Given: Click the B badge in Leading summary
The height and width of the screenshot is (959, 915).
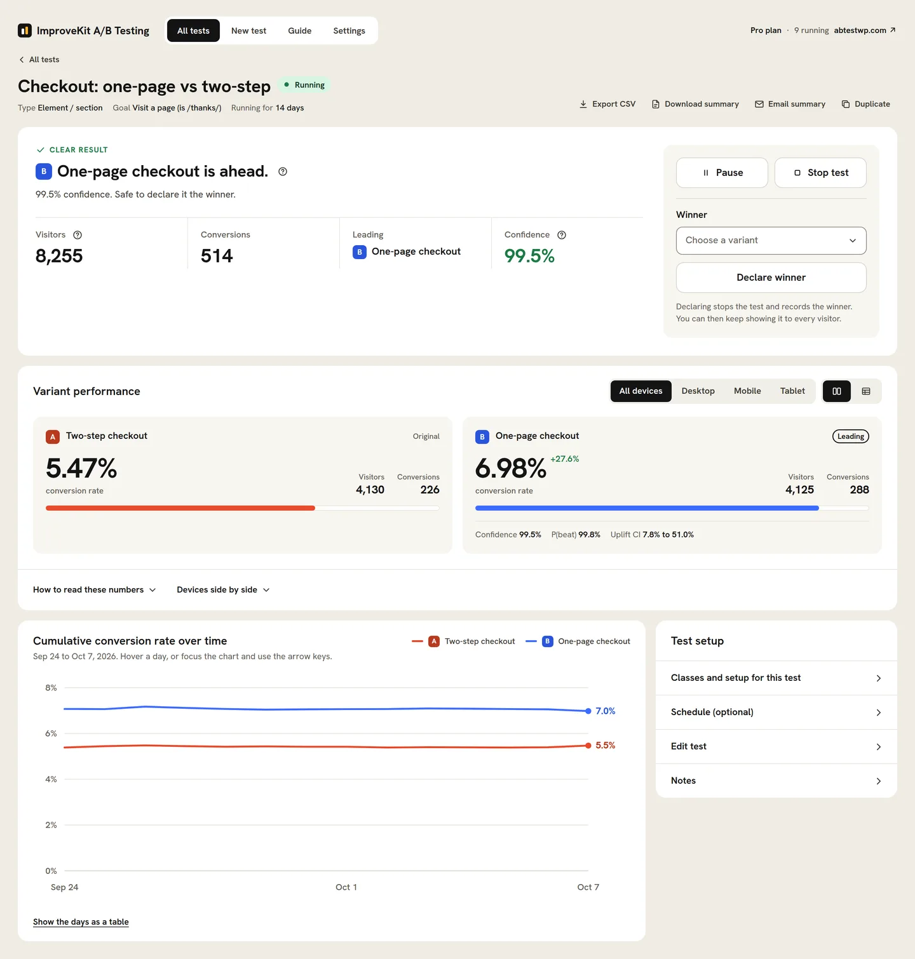Looking at the screenshot, I should 360,252.
